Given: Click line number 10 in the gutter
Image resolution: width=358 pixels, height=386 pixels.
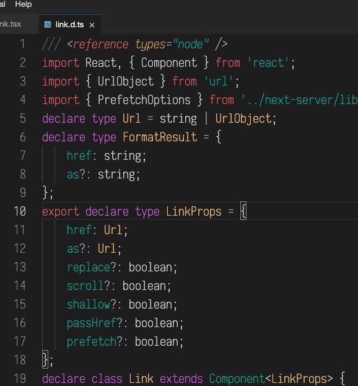Looking at the screenshot, I should 20,211.
